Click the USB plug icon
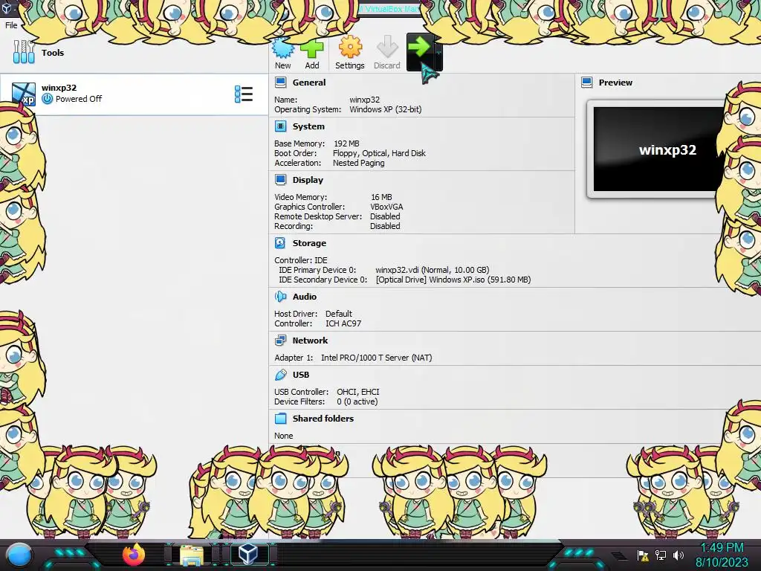This screenshot has height=571, width=761. pos(280,375)
